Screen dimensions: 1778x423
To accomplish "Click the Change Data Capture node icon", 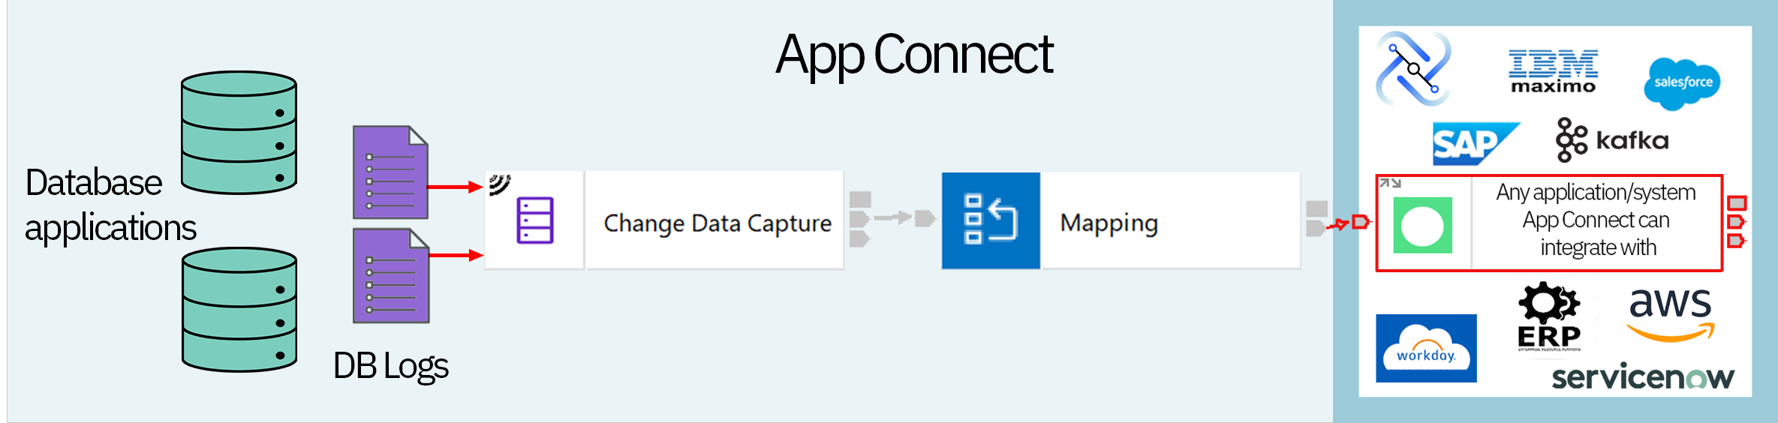I will [534, 220].
